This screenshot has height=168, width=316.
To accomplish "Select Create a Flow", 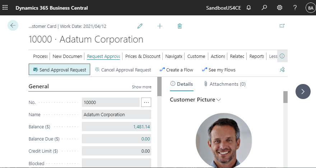I will click(x=176, y=70).
